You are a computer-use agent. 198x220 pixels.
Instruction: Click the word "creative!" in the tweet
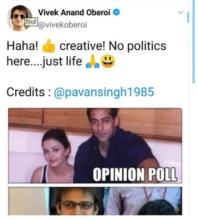coord(82,46)
